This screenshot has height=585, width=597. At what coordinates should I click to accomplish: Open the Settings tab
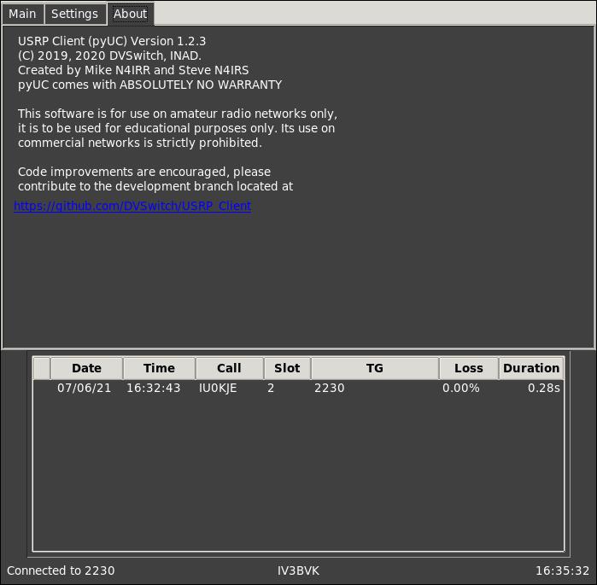(74, 14)
